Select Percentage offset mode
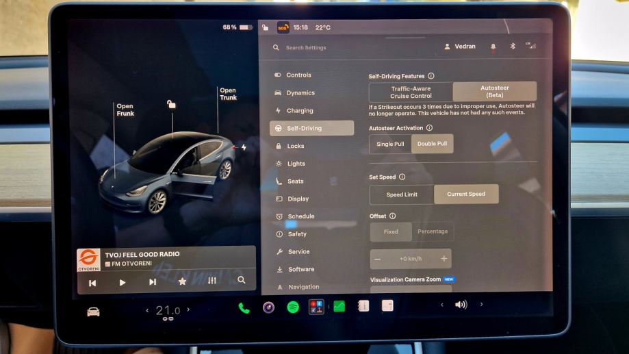This screenshot has width=629, height=354. pos(433,231)
